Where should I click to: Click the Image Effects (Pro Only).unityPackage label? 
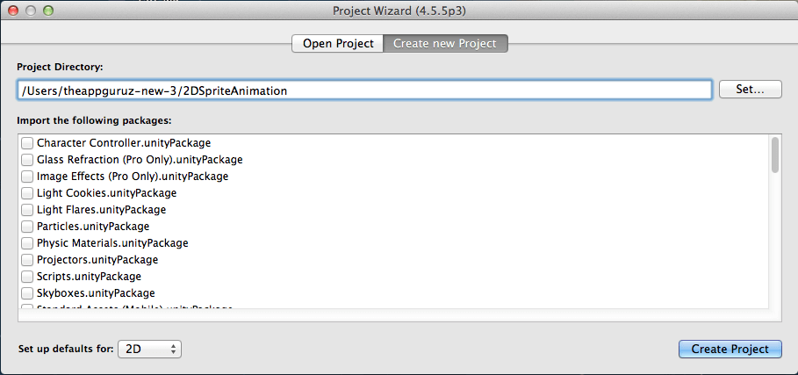(133, 177)
